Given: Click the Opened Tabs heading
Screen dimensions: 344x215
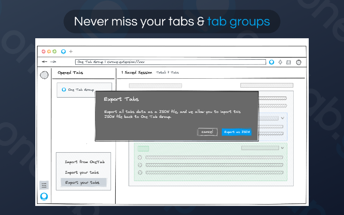Looking at the screenshot, I should (70, 73).
